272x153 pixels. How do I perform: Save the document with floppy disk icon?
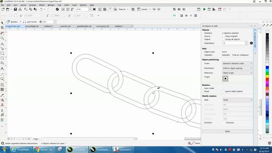(x=15, y=9)
